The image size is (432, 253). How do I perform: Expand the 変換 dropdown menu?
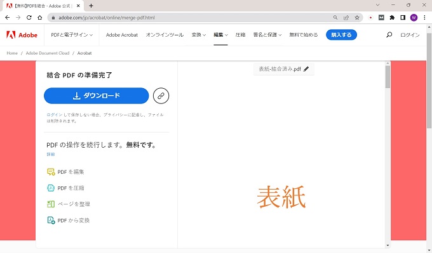199,35
